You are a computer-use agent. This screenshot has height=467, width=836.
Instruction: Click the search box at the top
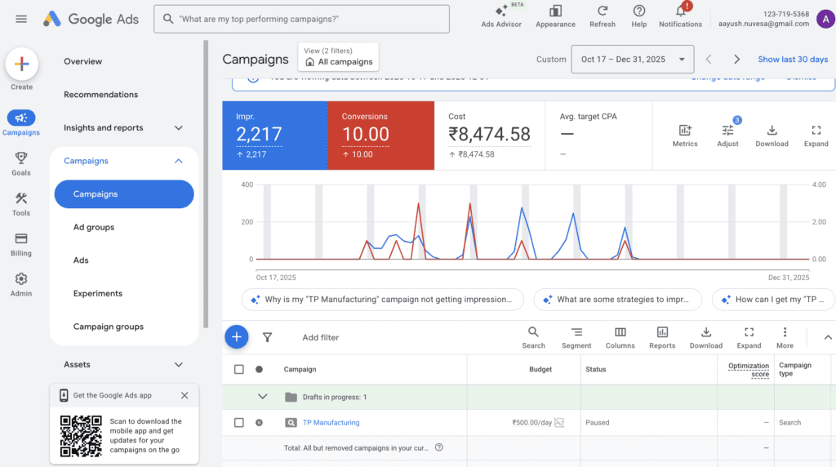301,19
